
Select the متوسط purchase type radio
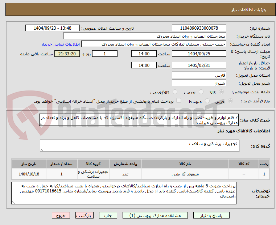coord(207,101)
